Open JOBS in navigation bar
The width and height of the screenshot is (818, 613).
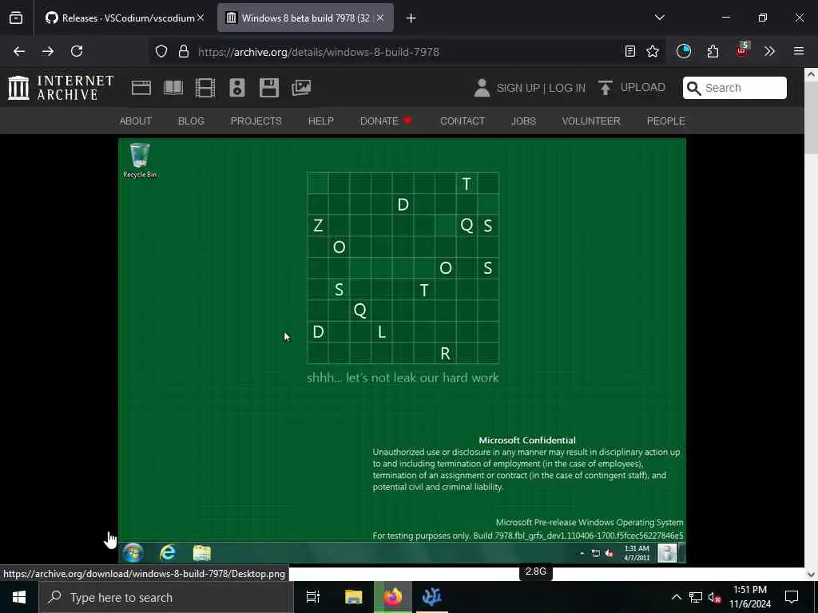(x=523, y=121)
